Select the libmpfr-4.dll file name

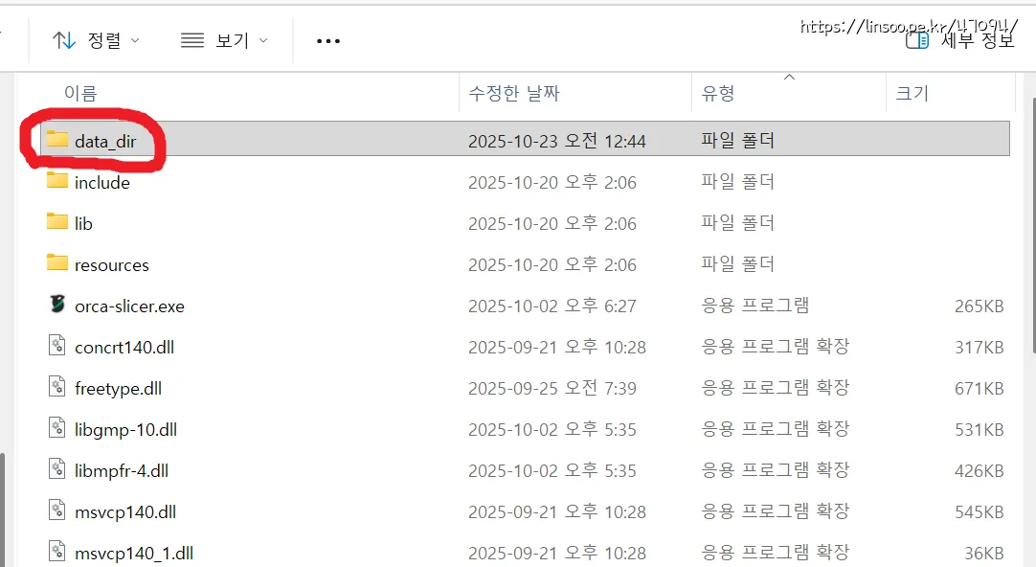(x=122, y=470)
